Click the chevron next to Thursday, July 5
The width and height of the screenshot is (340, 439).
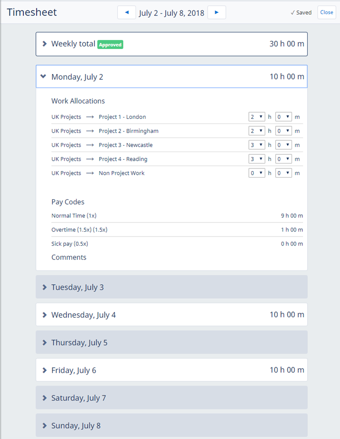click(x=44, y=342)
